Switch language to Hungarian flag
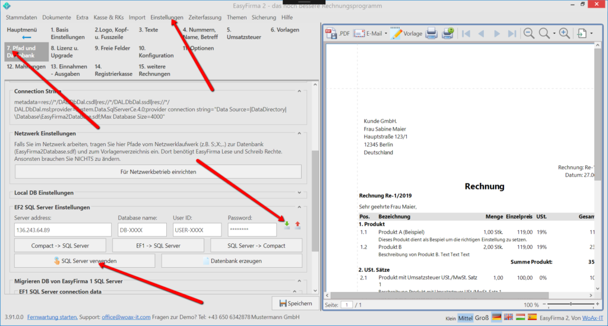608x326 pixels. coord(520,317)
